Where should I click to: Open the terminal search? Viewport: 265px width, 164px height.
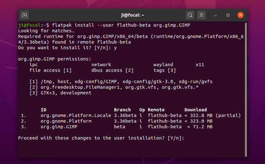click(190, 15)
